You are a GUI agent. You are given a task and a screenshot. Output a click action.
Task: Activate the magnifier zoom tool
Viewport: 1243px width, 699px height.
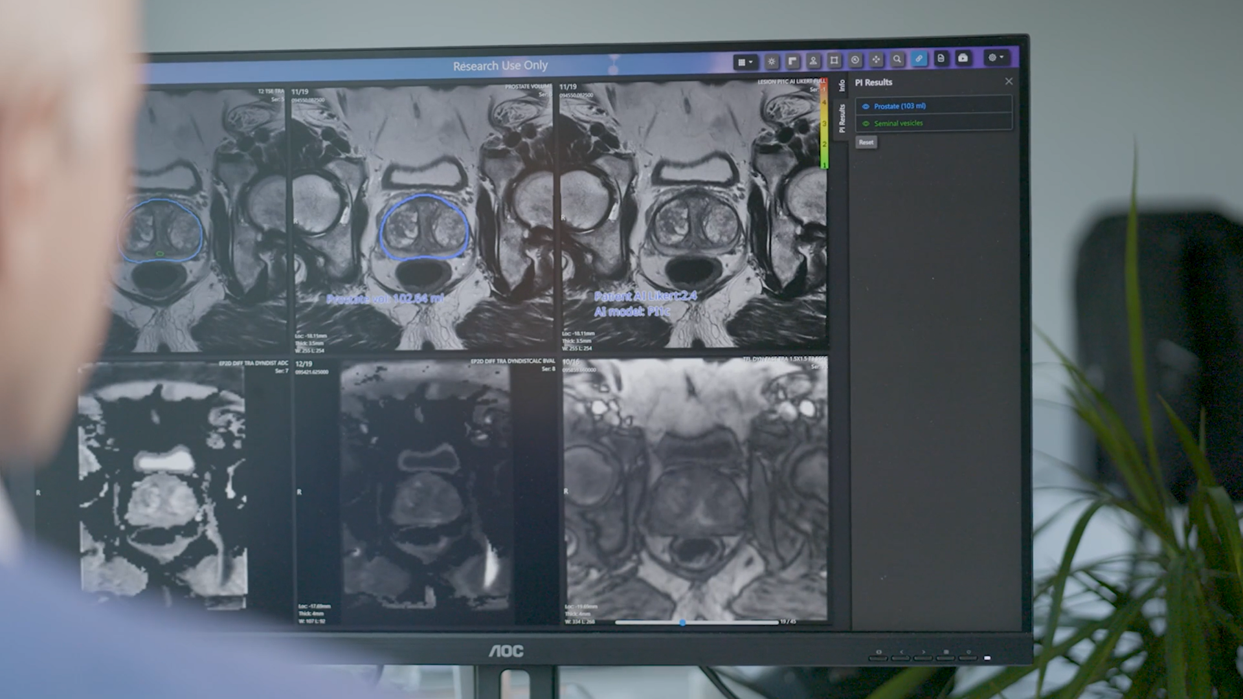897,60
